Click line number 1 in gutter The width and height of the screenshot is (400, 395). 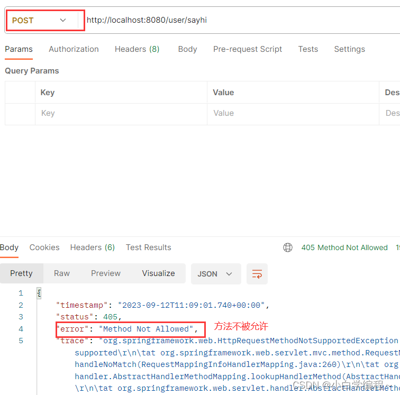[x=21, y=293]
